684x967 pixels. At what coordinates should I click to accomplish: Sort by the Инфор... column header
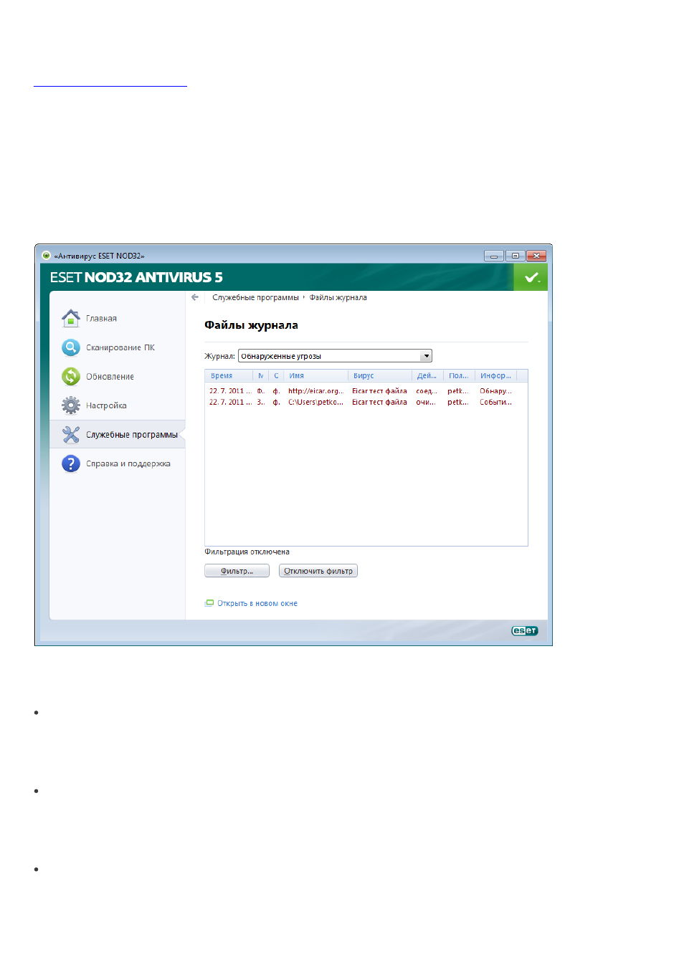[495, 375]
